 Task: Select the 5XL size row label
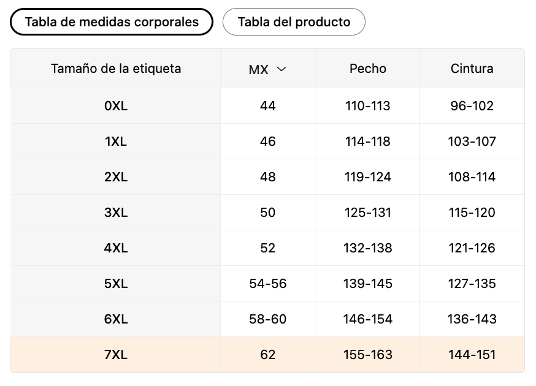click(116, 284)
